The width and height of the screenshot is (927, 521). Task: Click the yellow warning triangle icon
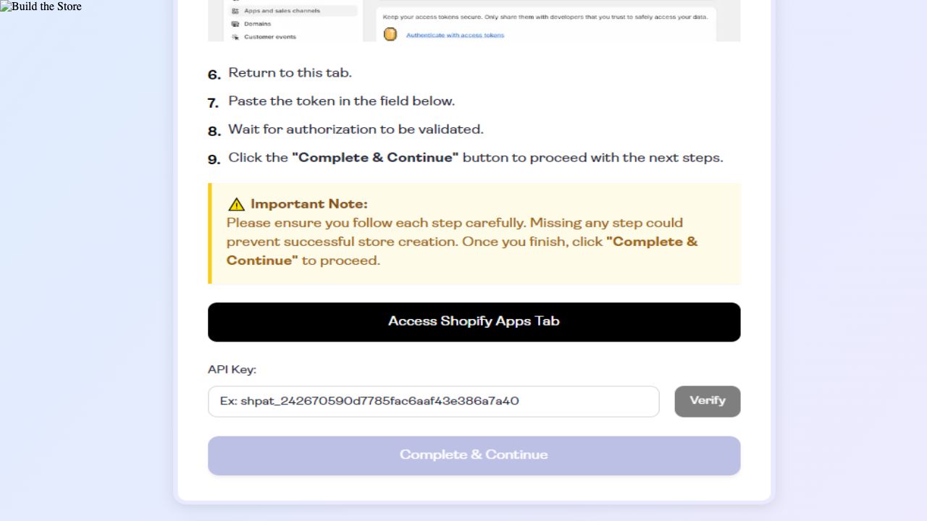[x=236, y=205]
